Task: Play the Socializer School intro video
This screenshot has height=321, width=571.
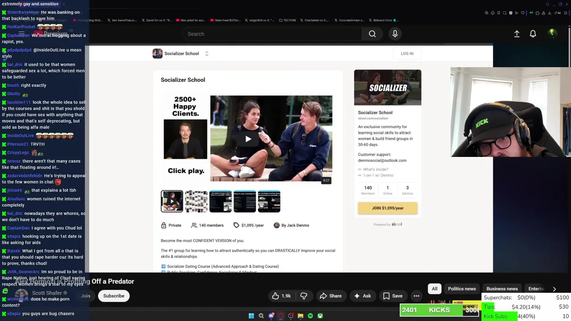Action: tap(248, 139)
